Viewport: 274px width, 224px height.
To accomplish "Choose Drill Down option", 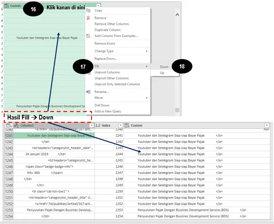I will click(x=102, y=105).
